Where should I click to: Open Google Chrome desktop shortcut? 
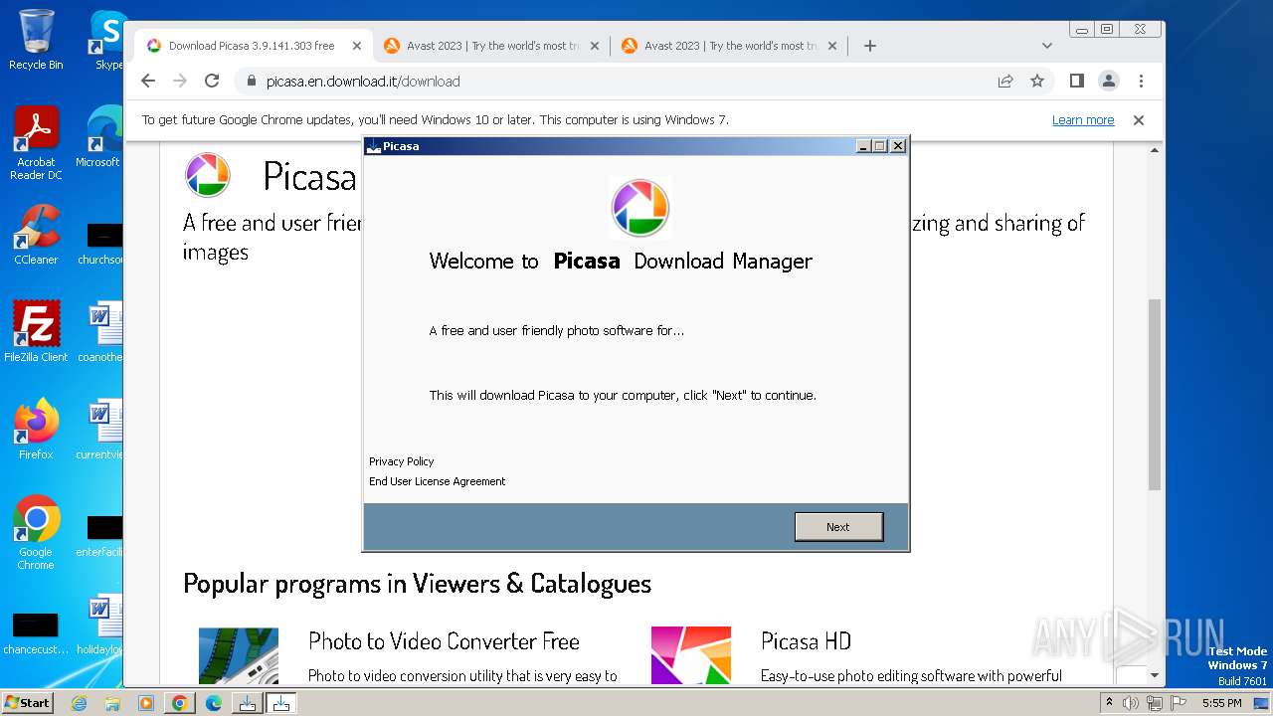36,532
